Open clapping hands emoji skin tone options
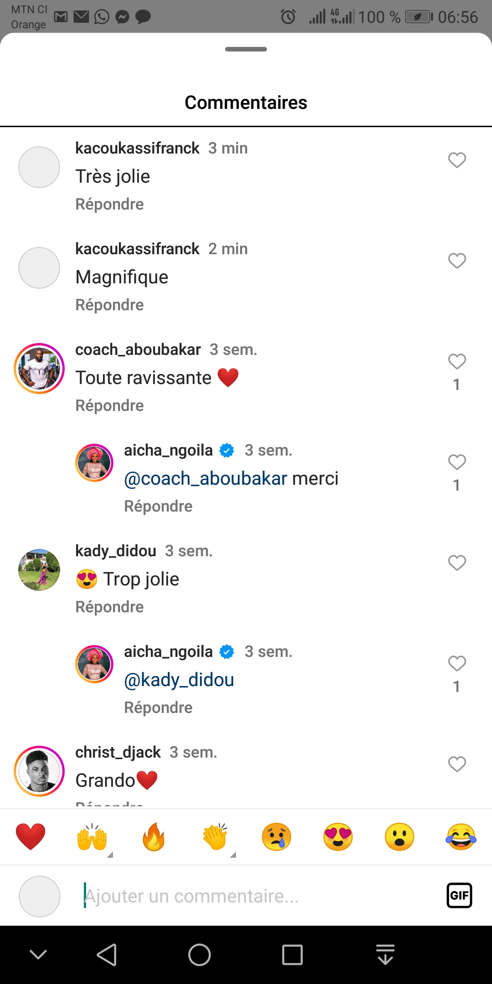Image resolution: width=492 pixels, height=984 pixels. tap(216, 837)
